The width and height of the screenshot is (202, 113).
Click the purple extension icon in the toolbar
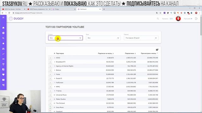pyautogui.click(x=164, y=13)
